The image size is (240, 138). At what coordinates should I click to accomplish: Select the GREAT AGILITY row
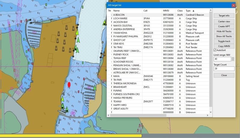click(158, 109)
